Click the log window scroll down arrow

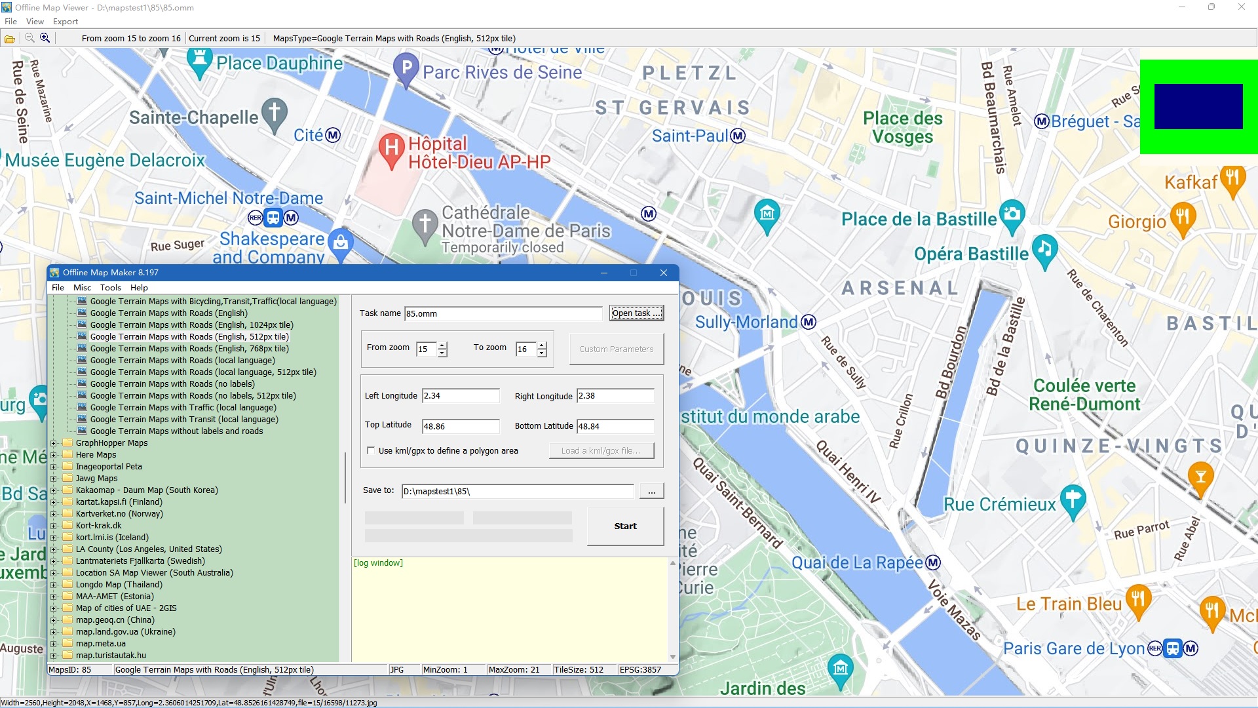tap(672, 656)
